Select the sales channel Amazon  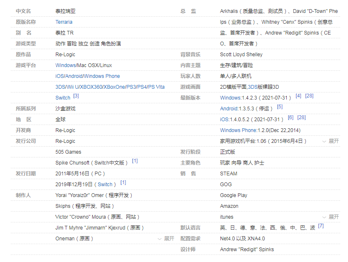pos(229,206)
